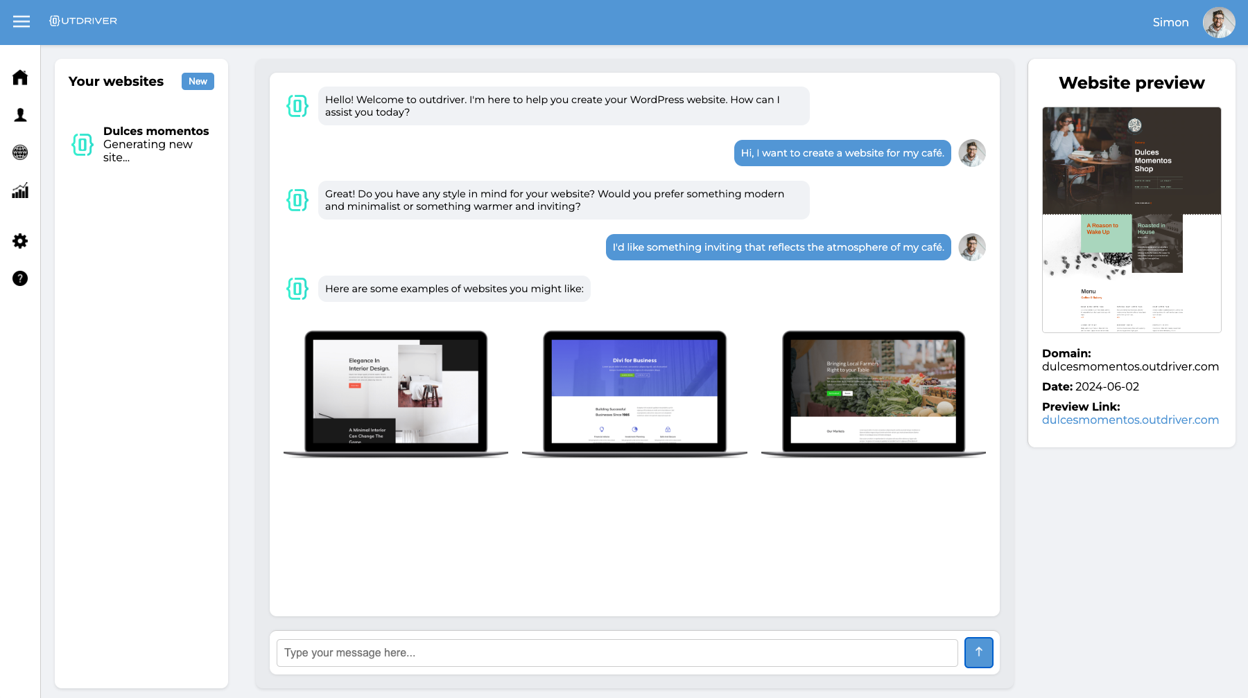Image resolution: width=1248 pixels, height=698 pixels.
Task: Choose the Elegance in Interior Design example
Action: pos(396,393)
